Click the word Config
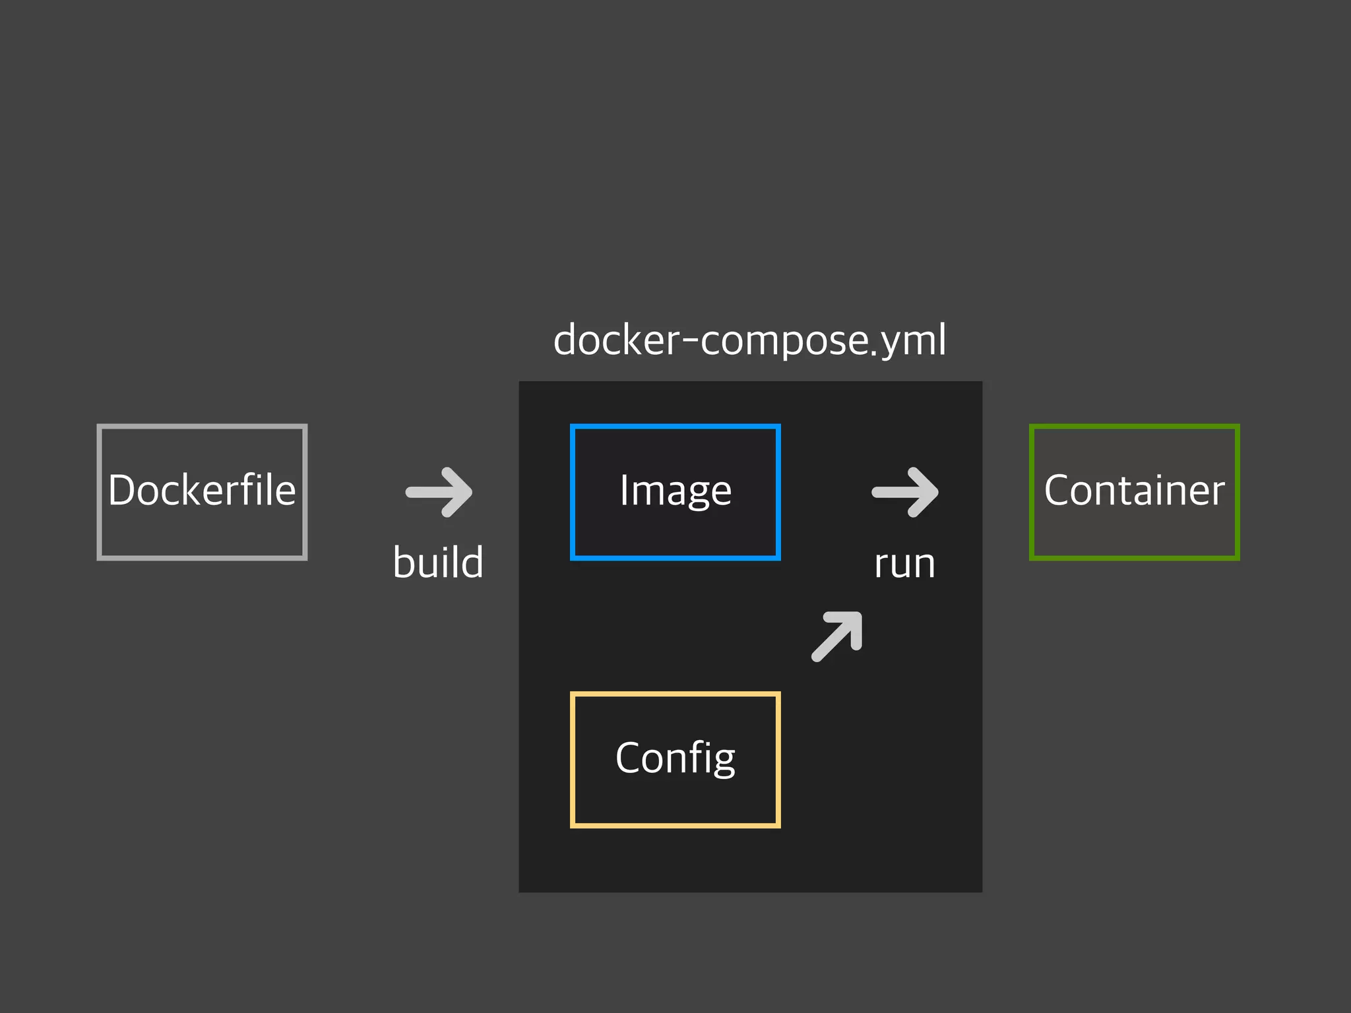The image size is (1351, 1013). pyautogui.click(x=675, y=758)
